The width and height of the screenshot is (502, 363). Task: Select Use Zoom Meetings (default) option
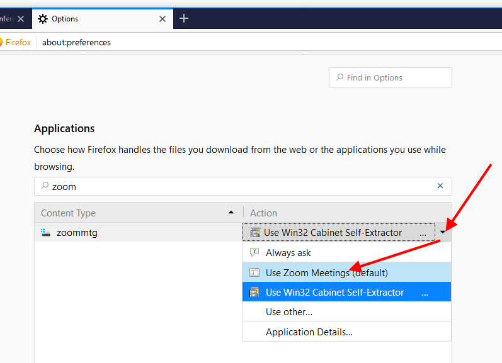point(326,272)
